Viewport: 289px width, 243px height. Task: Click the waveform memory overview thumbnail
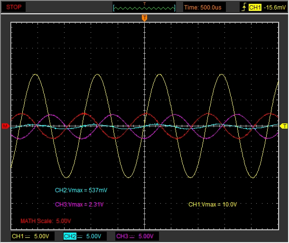(144, 7)
